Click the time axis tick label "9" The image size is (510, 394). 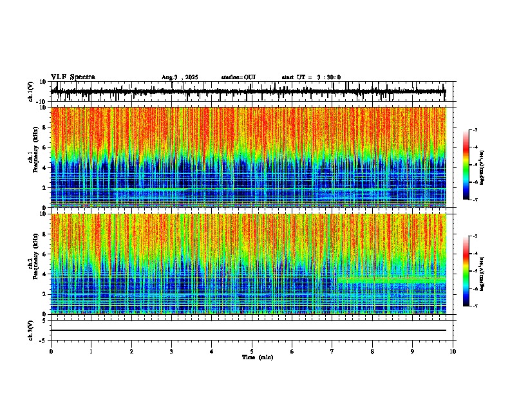click(x=412, y=352)
